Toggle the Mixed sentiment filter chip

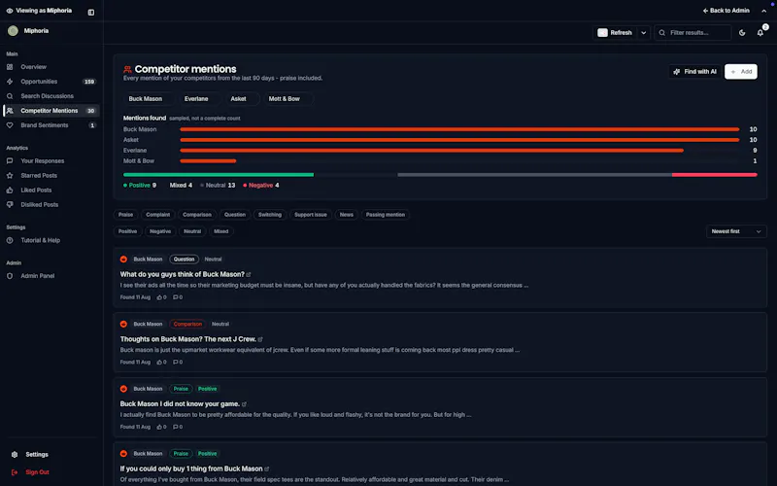(x=221, y=231)
